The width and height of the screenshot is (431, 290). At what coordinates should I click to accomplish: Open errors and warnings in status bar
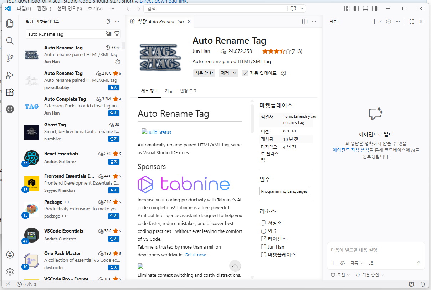point(26,284)
